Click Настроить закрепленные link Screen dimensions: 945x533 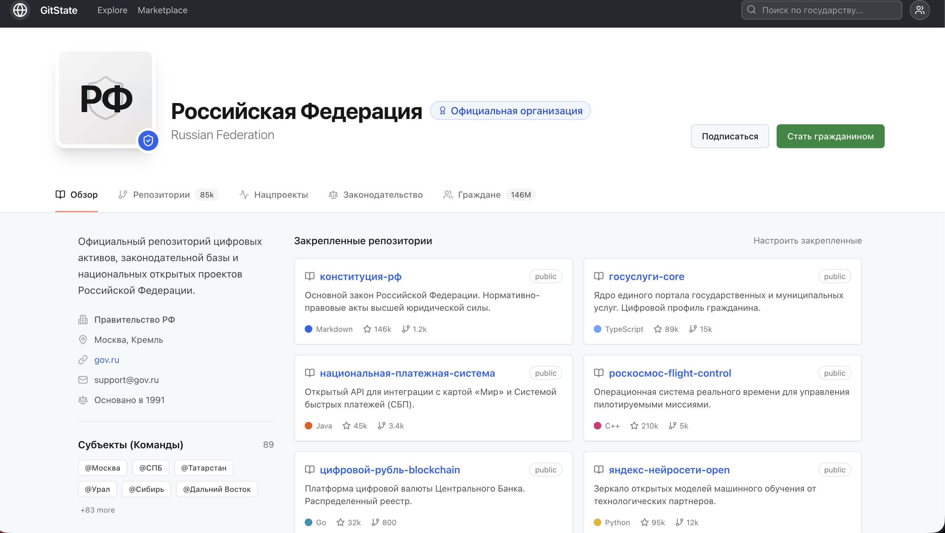807,240
